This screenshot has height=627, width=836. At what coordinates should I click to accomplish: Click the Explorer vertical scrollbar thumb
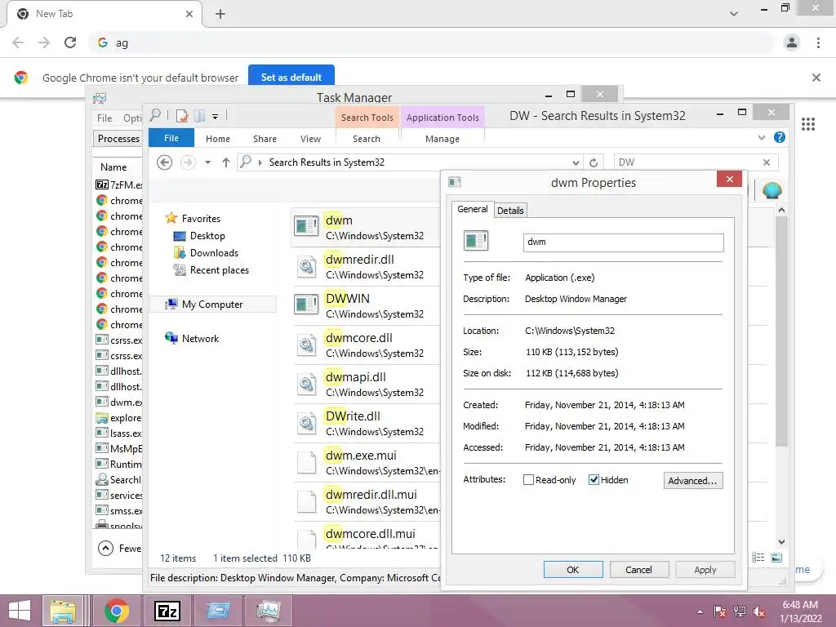[x=781, y=331]
